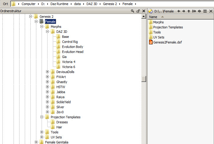The image size is (214, 144).
Task: Select the Victoria 4 folder
Action: tap(69, 62)
